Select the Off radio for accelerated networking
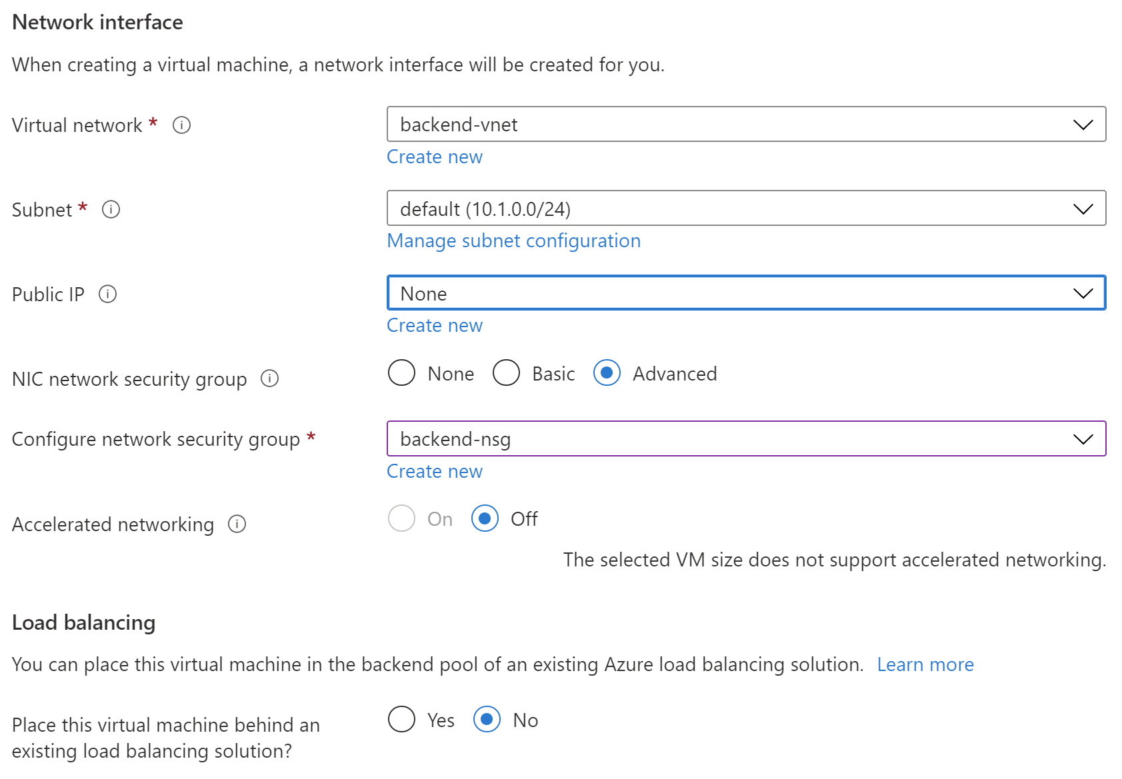1122x779 pixels. [x=485, y=518]
